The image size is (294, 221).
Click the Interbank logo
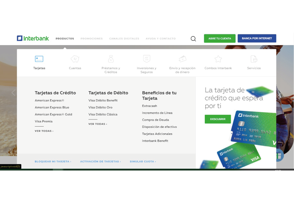(33, 38)
